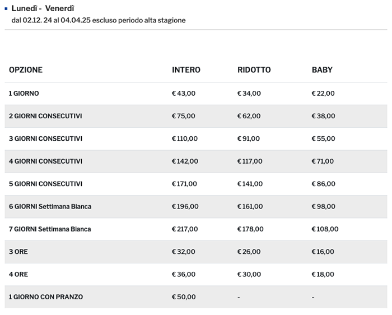Select the RIDOTTO column header
The width and height of the screenshot is (392, 315).
254,70
